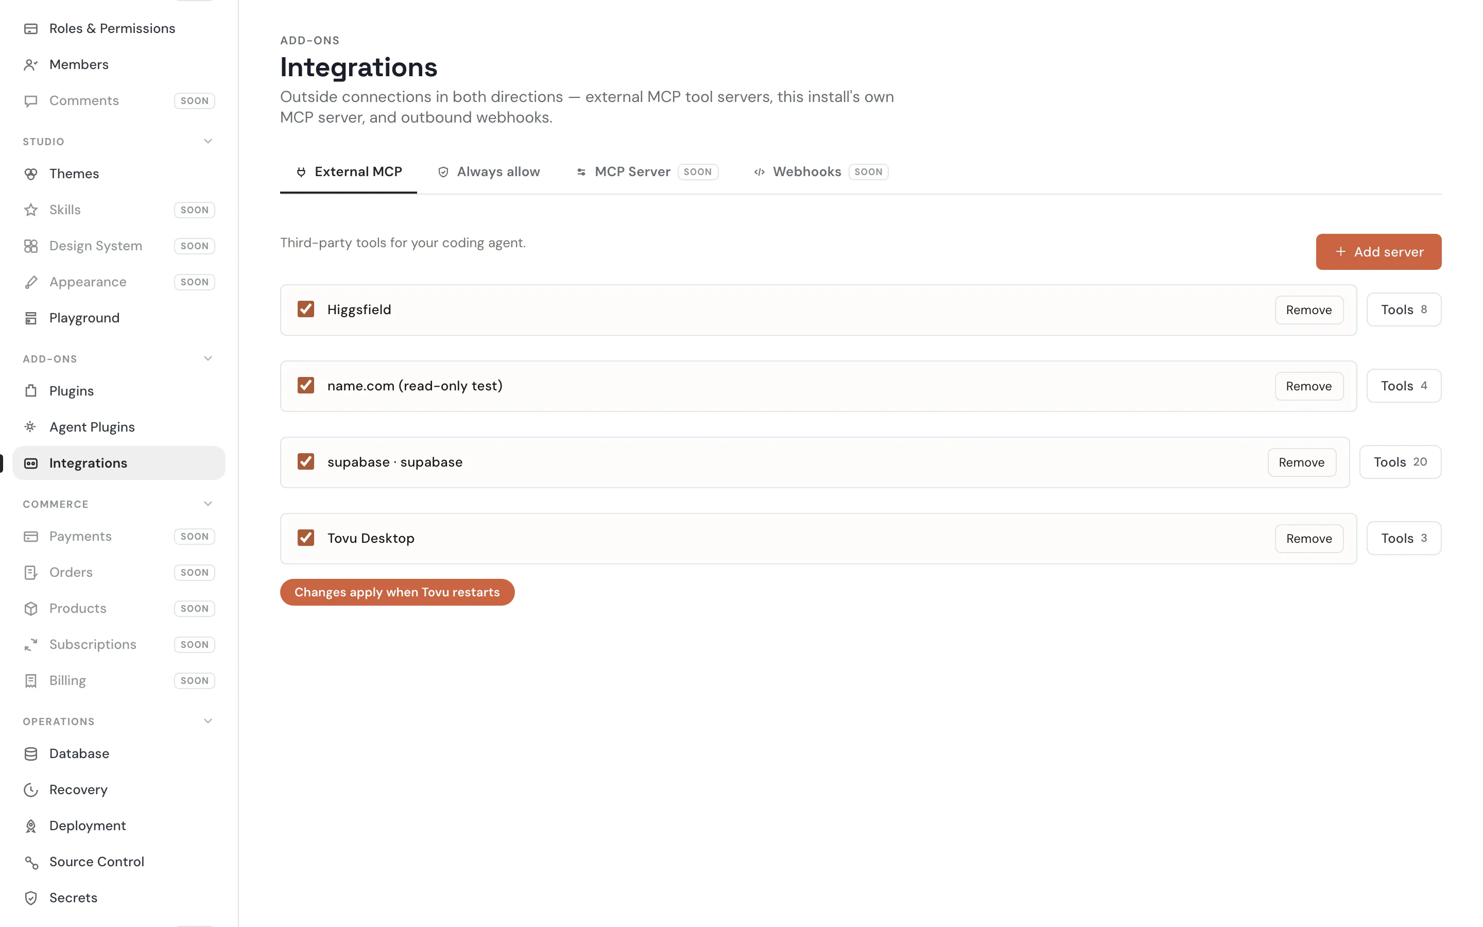Click the Source Control branch icon
Viewport: 1483px width, 927px height.
(x=31, y=863)
